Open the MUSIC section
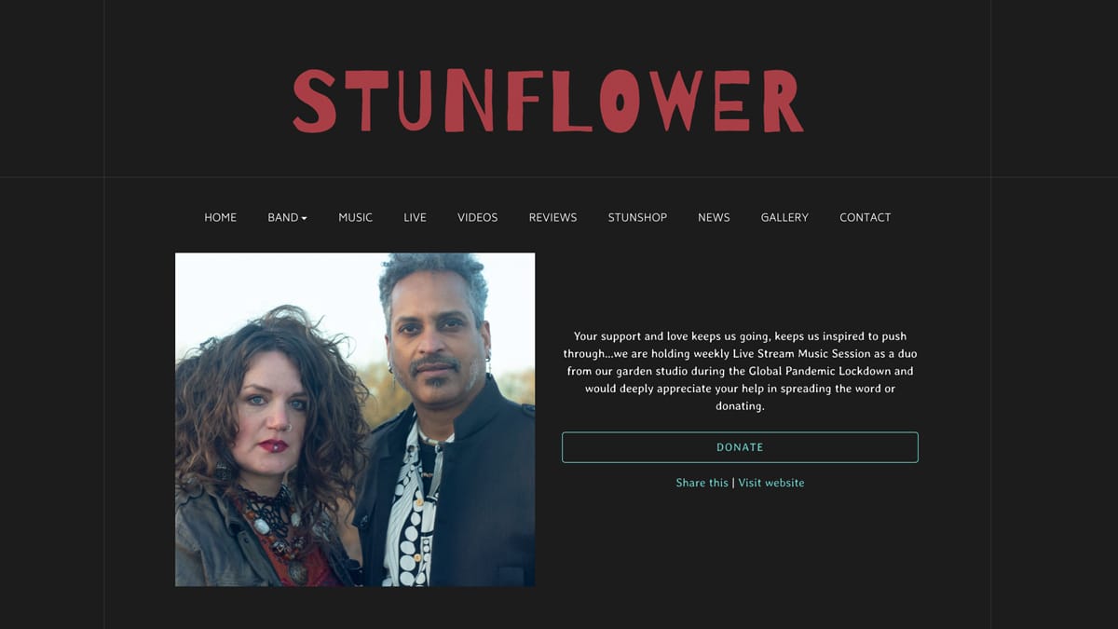Screen dimensions: 1118x629 (355, 217)
